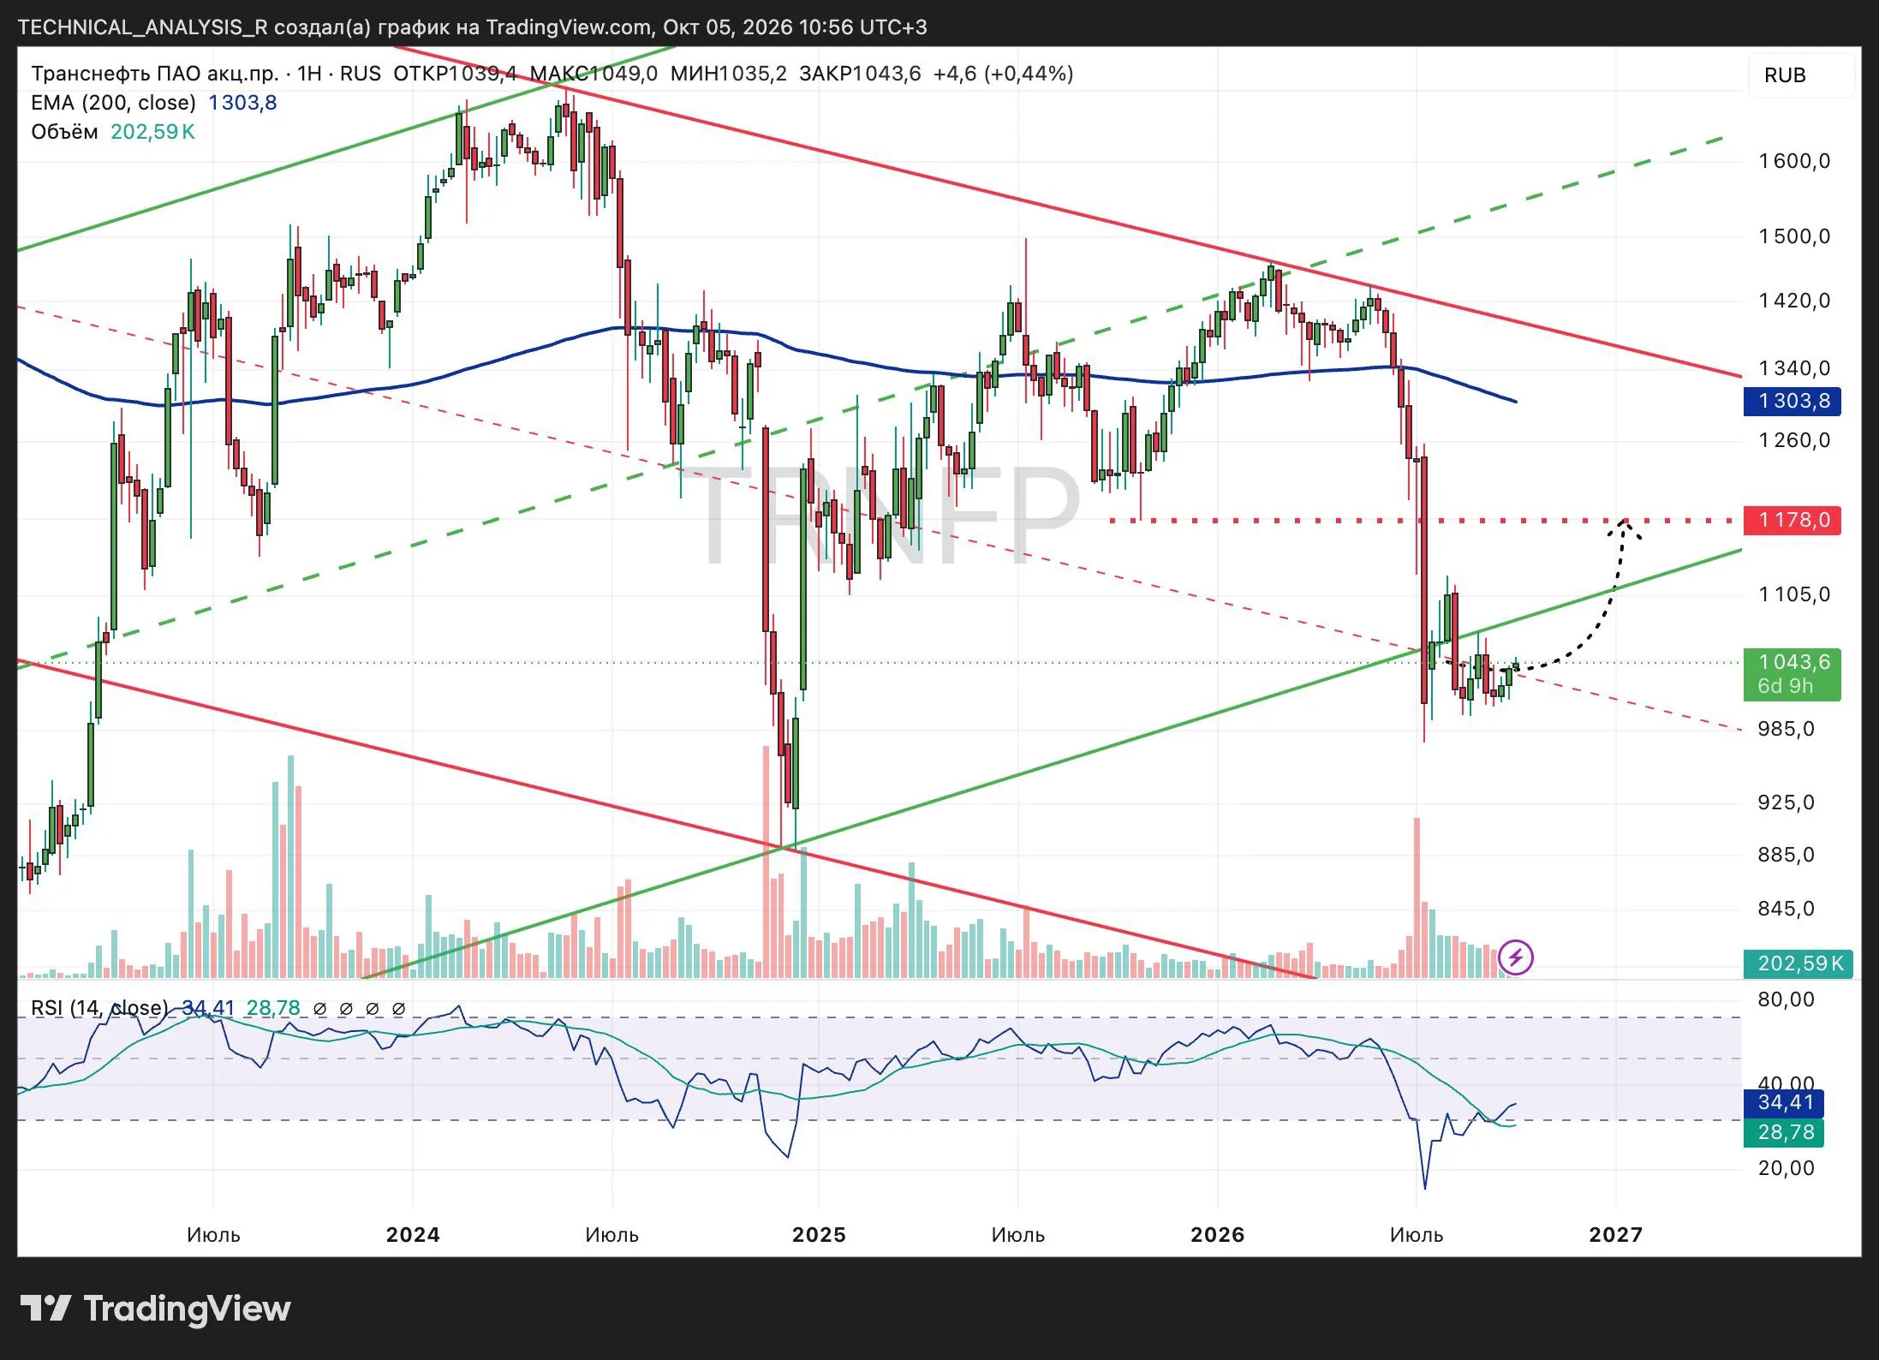The width and height of the screenshot is (1879, 1360).
Task: Click the TradingView logo at bottom
Action: tap(155, 1309)
